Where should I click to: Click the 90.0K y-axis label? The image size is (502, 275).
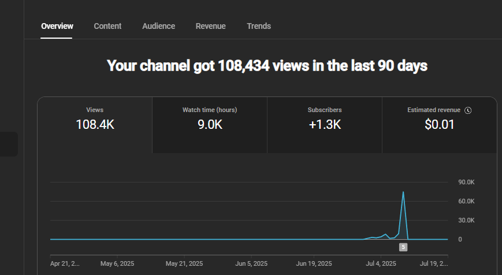pyautogui.click(x=467, y=183)
